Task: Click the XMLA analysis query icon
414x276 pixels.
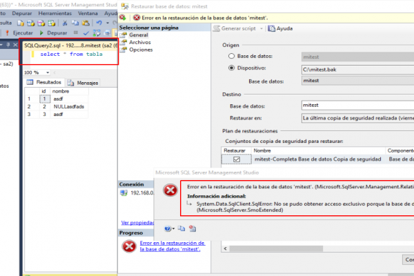Action: (51, 23)
